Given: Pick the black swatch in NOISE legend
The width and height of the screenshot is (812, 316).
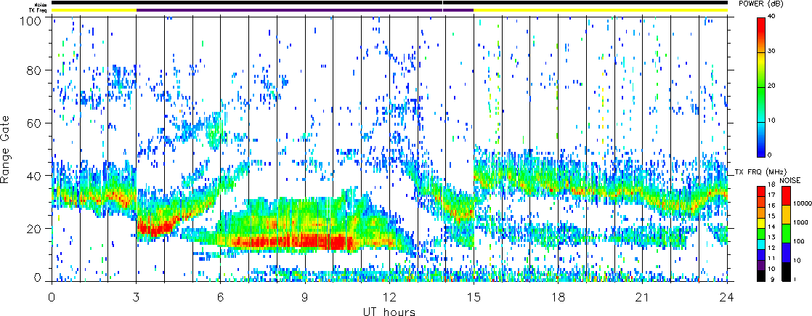Looking at the screenshot, I should (x=786, y=272).
